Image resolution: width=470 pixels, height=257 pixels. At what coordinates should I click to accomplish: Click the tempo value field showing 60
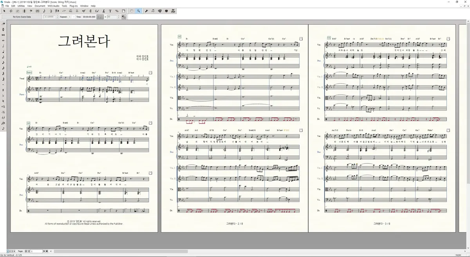coord(112,17)
